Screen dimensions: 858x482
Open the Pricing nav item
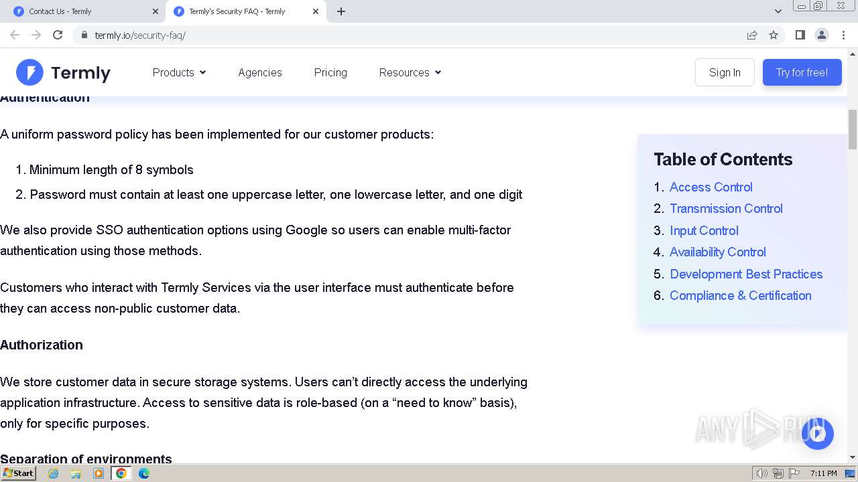[330, 72]
